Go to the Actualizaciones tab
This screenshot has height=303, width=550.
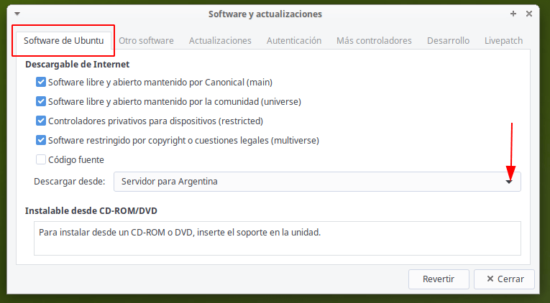click(220, 41)
